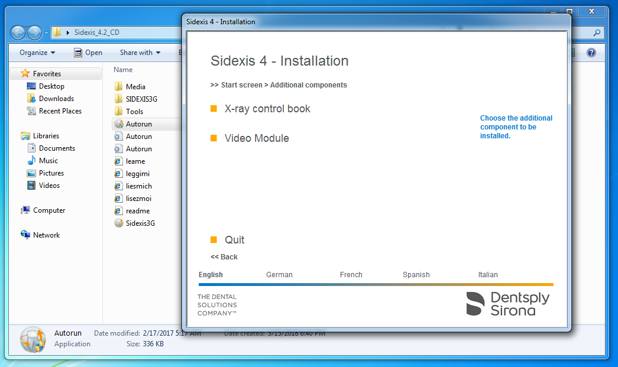Click the Desktop icon in Favorites
Screen dimensions: 618x367
(31, 86)
